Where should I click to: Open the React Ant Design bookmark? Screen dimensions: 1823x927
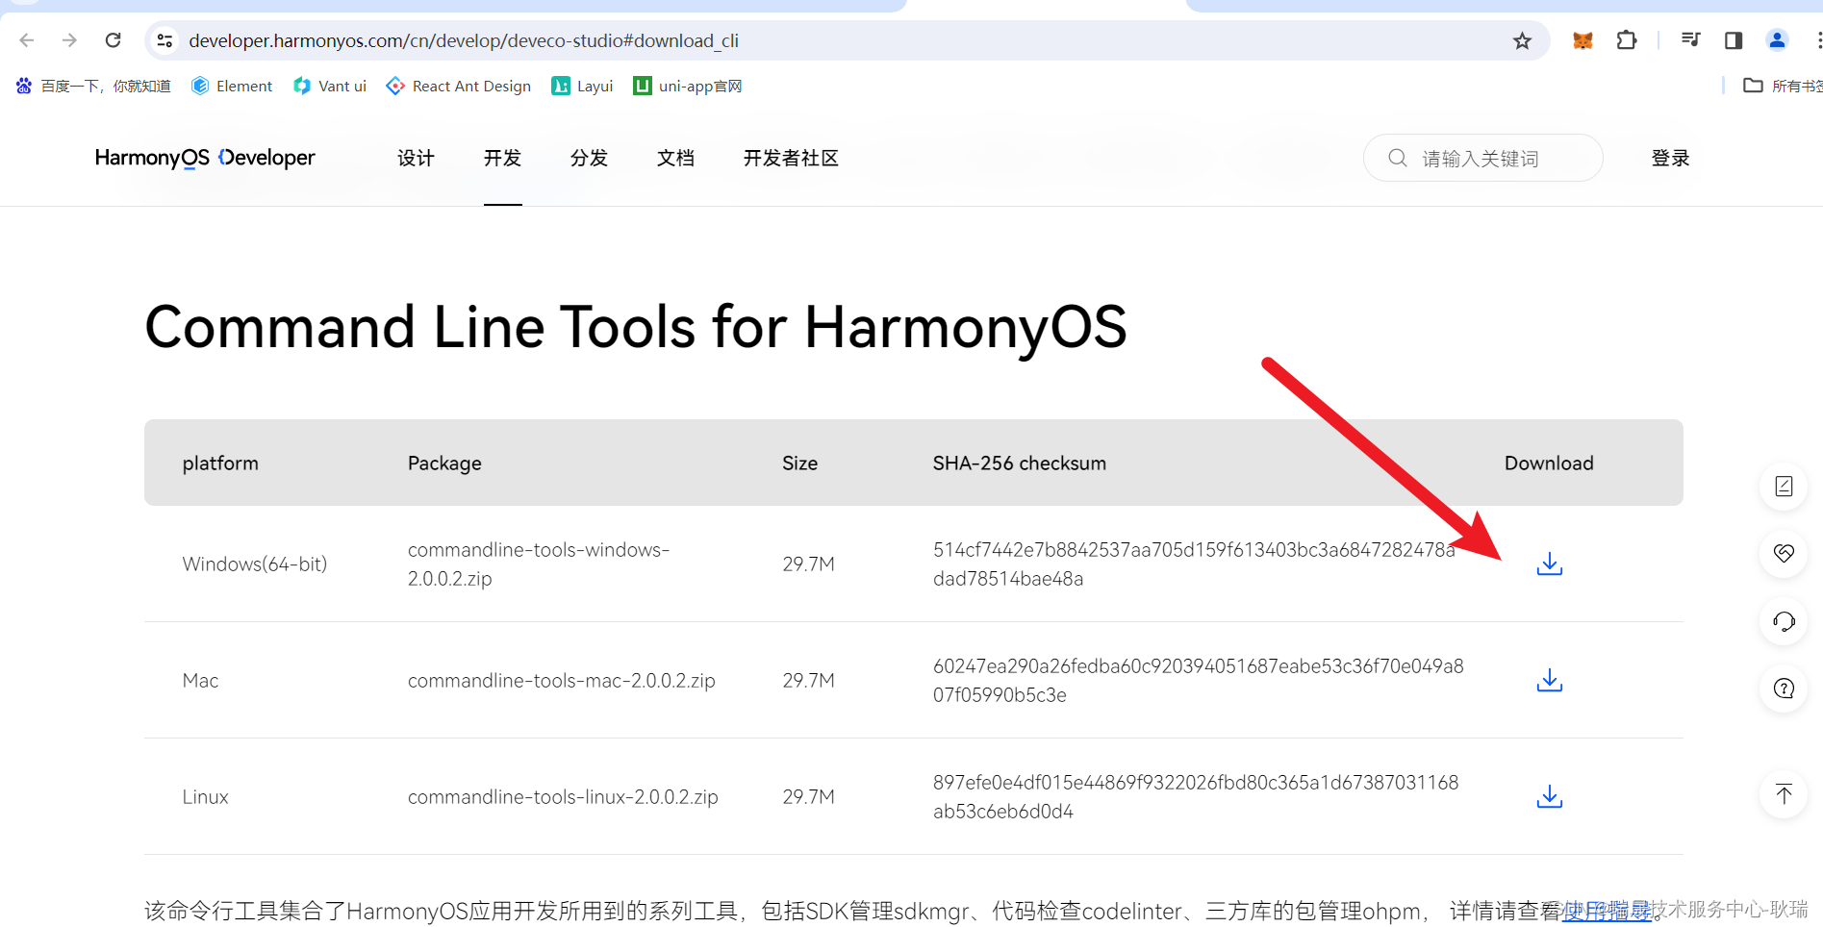[458, 86]
